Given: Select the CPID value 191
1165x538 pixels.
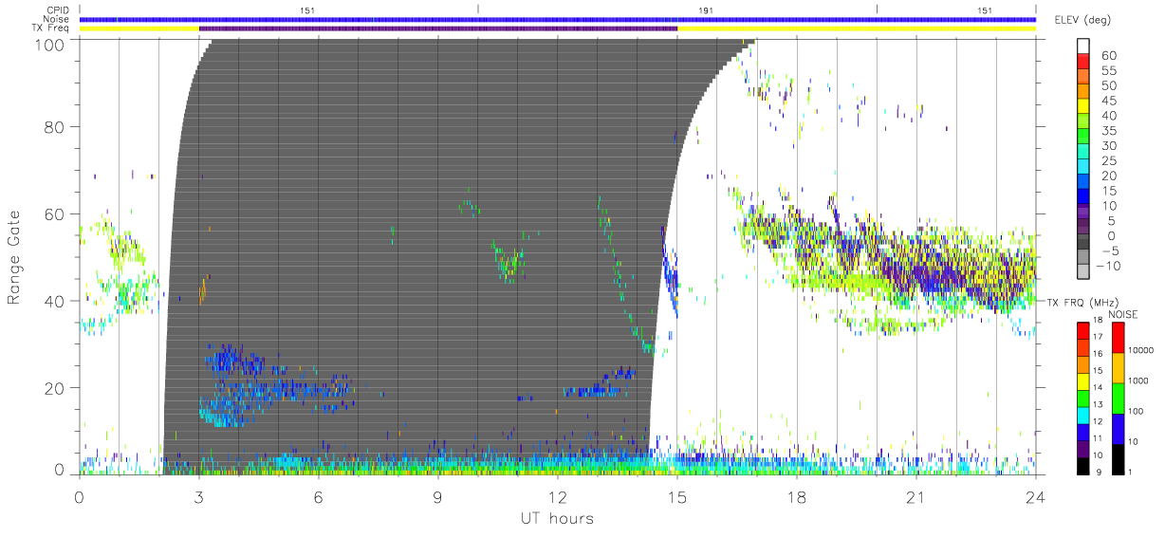Looking at the screenshot, I should [706, 10].
